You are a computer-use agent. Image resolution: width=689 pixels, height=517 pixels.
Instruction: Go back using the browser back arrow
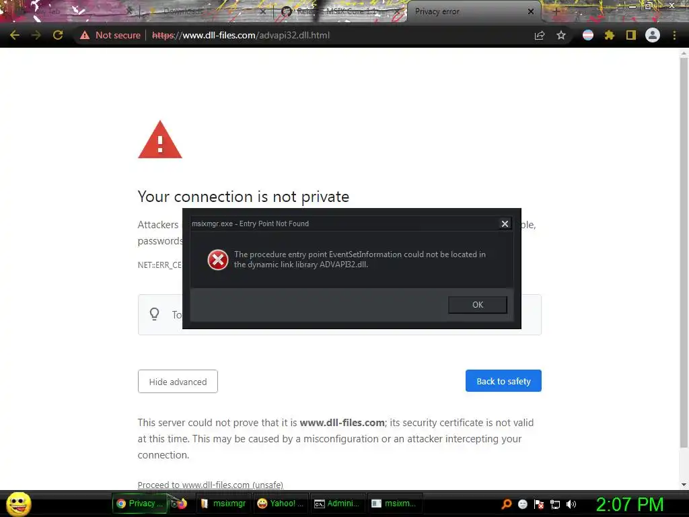(x=15, y=35)
